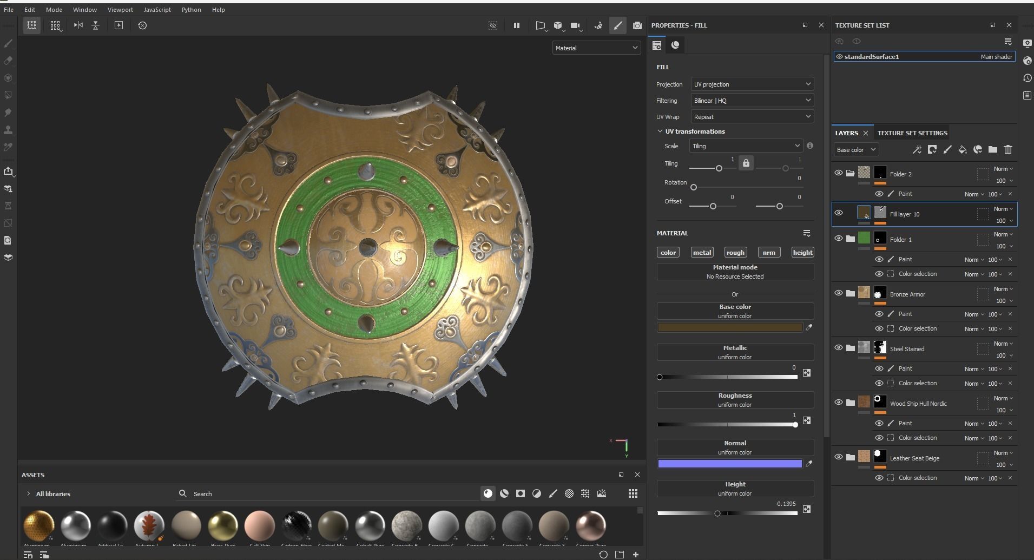Hide the Bronze Armor layer
The image size is (1034, 560).
click(839, 293)
